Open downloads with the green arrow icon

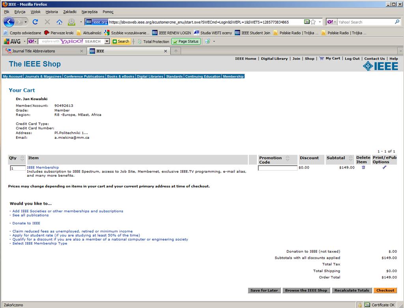point(71,22)
